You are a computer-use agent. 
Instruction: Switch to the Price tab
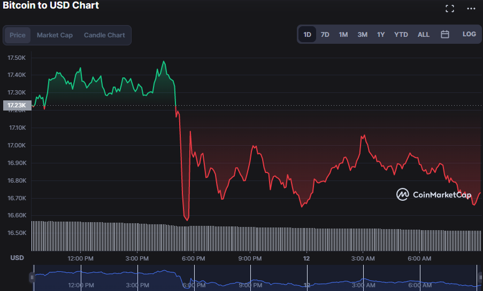pos(18,35)
